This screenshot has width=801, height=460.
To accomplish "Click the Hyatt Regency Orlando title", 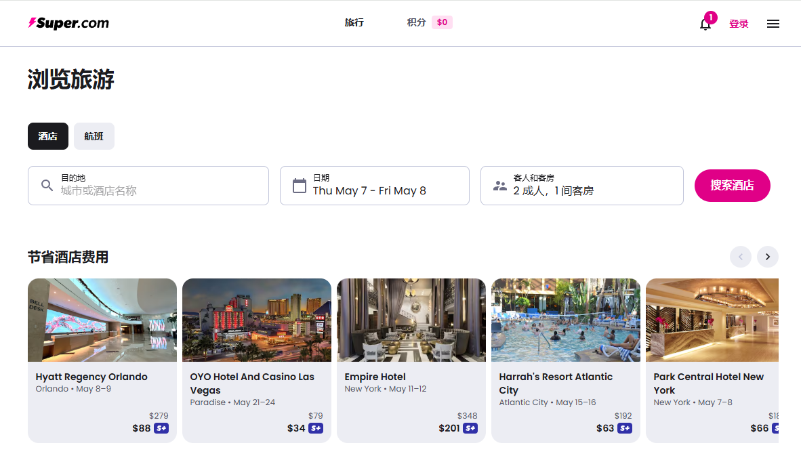I will pyautogui.click(x=91, y=377).
